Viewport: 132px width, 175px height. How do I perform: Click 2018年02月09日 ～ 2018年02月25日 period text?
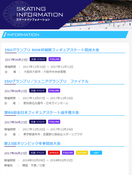coord(47,160)
